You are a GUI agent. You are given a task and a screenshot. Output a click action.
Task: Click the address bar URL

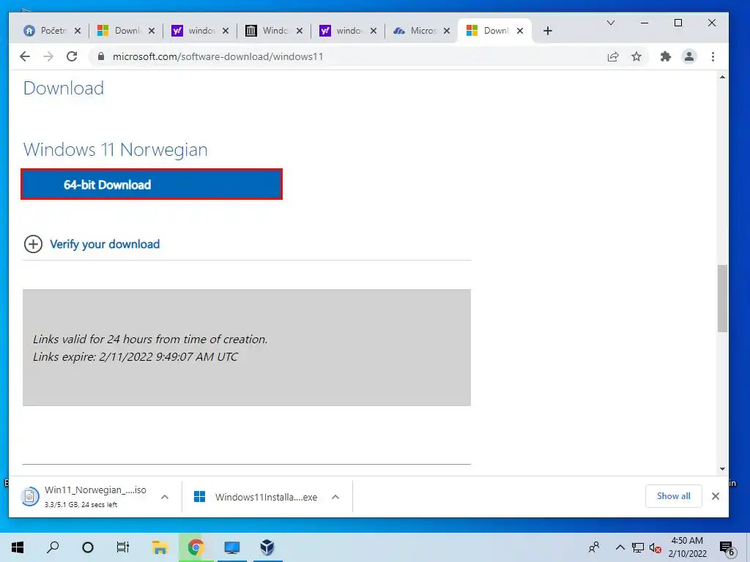tap(218, 56)
